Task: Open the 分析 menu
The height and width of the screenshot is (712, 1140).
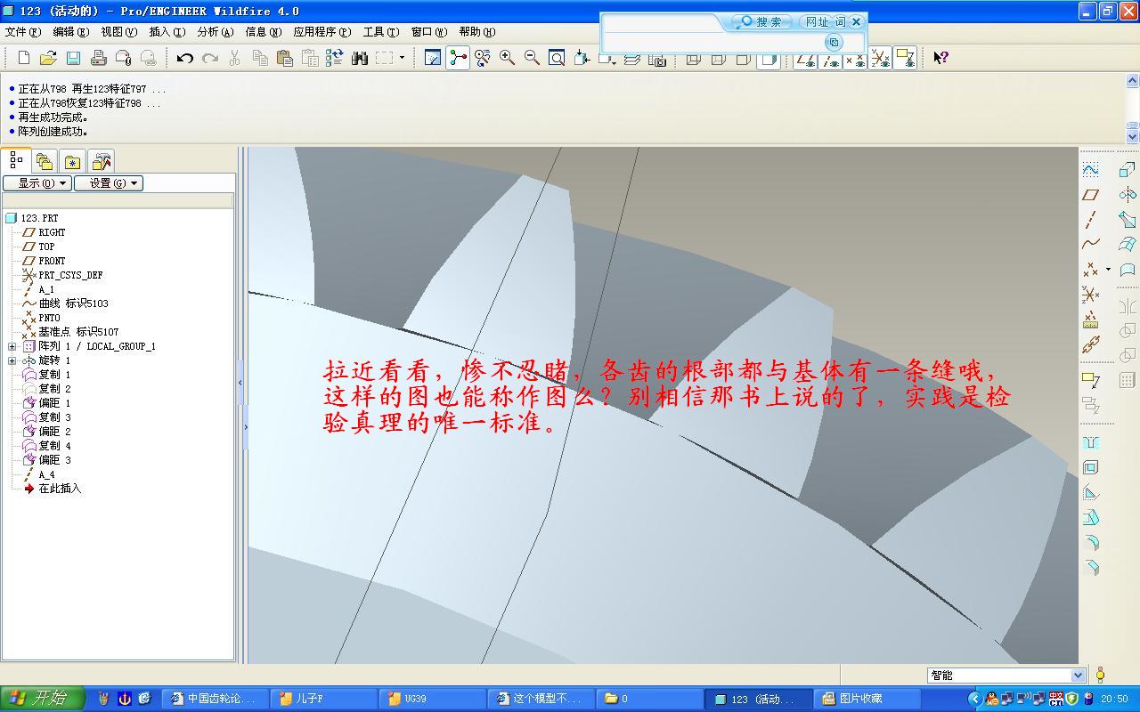Action: point(216,32)
